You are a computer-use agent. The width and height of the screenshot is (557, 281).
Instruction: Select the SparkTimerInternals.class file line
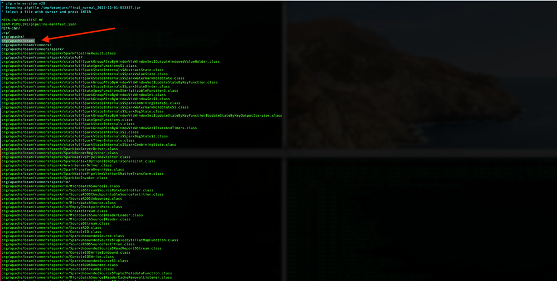click(x=67, y=140)
